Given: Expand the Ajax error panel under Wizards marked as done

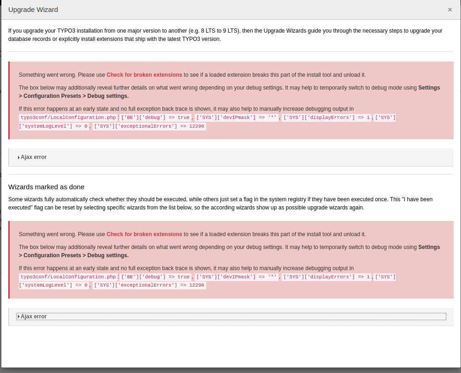Looking at the screenshot, I should [x=33, y=316].
